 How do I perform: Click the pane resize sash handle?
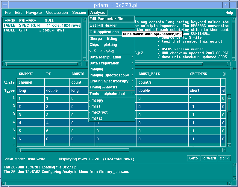232,69
